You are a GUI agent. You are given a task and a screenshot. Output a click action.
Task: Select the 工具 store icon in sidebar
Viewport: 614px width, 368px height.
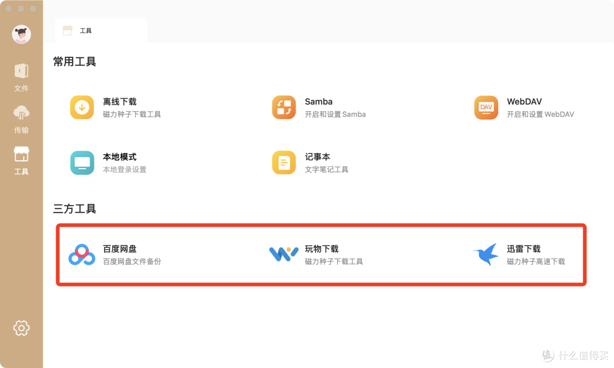(x=22, y=154)
